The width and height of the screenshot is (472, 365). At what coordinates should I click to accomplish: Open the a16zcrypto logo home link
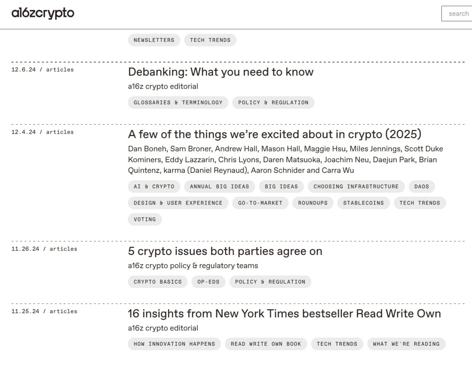[43, 13]
